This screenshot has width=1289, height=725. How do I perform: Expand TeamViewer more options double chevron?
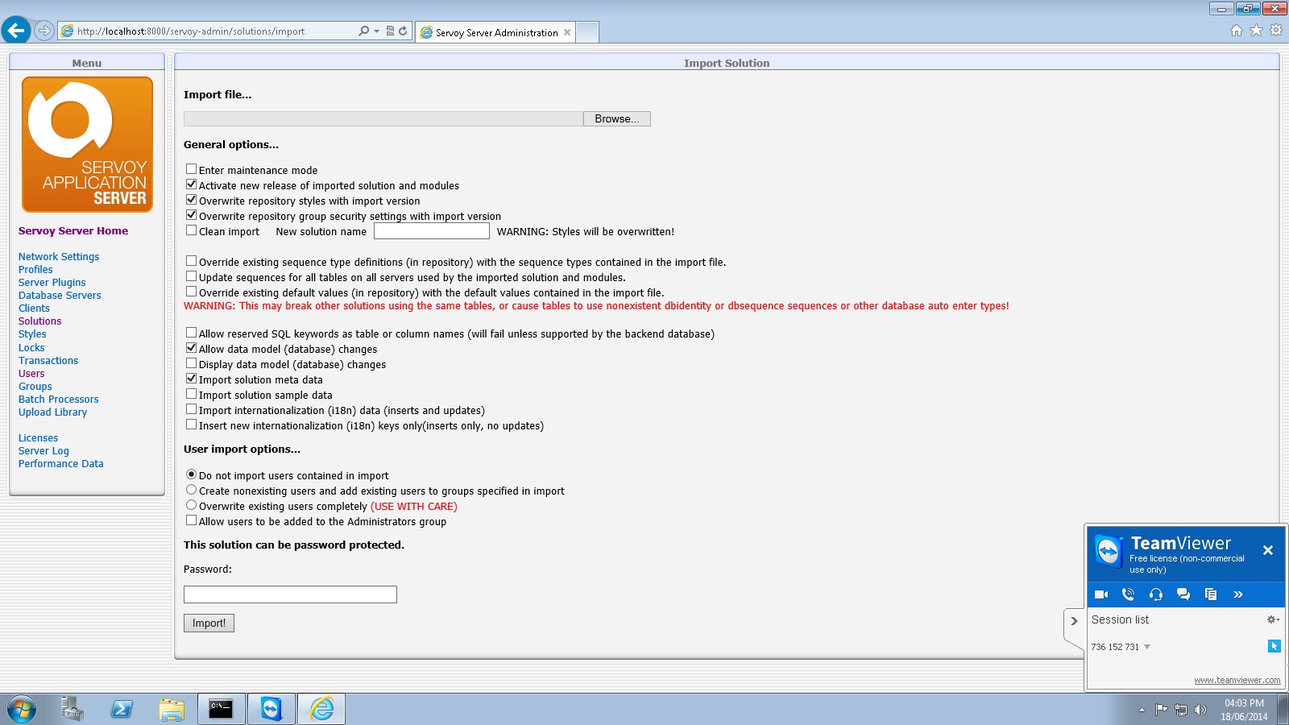1238,594
